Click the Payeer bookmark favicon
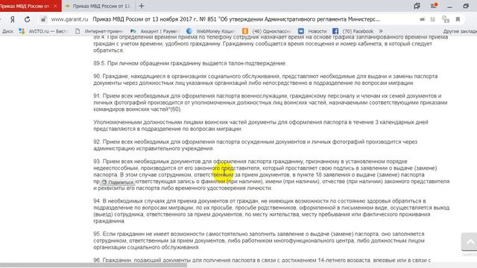The height and width of the screenshot is (268, 477). (x=133, y=31)
